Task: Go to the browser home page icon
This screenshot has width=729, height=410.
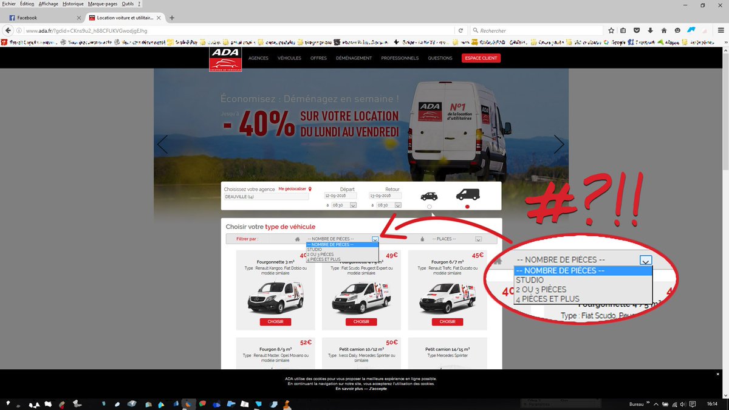Action: pos(664,30)
